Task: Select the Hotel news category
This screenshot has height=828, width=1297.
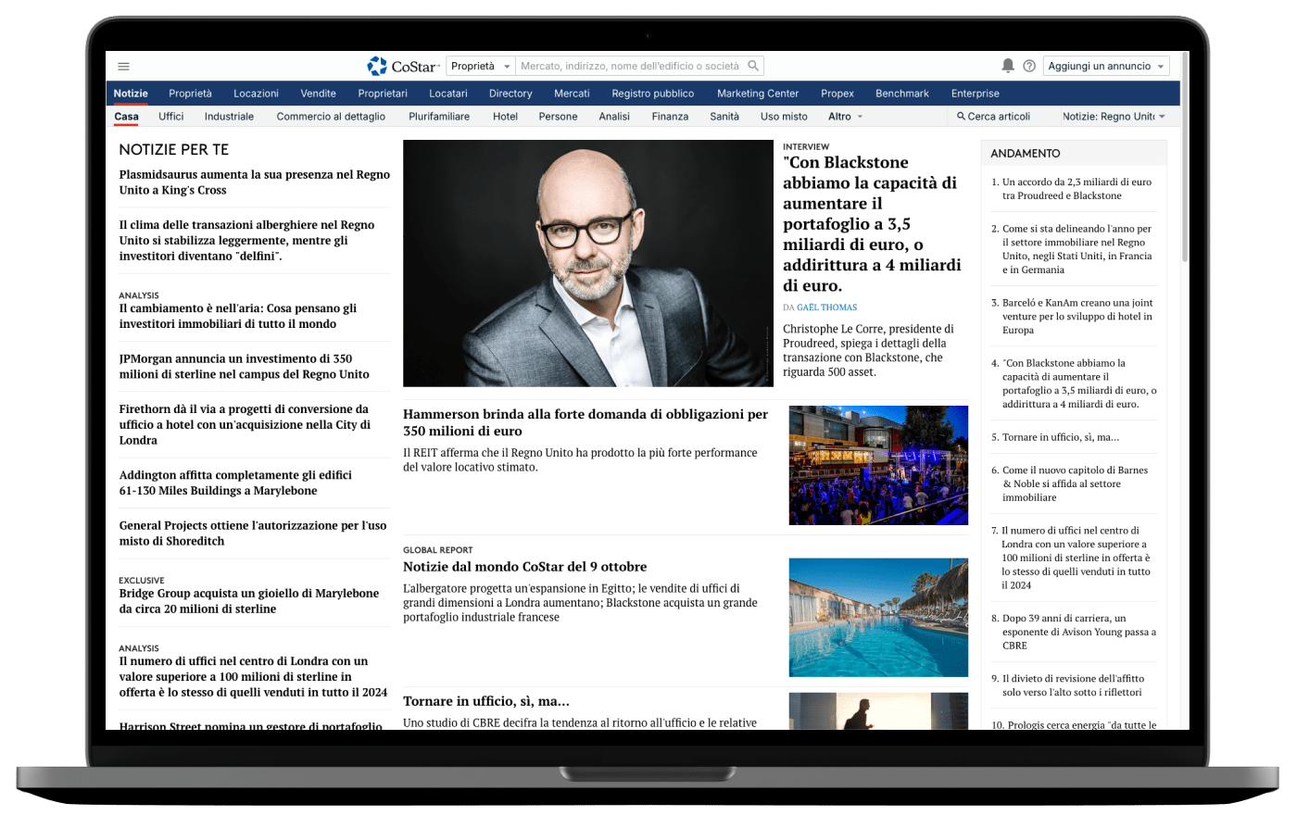Action: pos(505,117)
